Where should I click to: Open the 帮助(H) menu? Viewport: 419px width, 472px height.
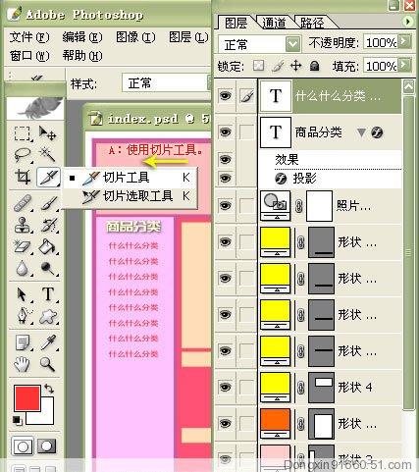click(82, 56)
